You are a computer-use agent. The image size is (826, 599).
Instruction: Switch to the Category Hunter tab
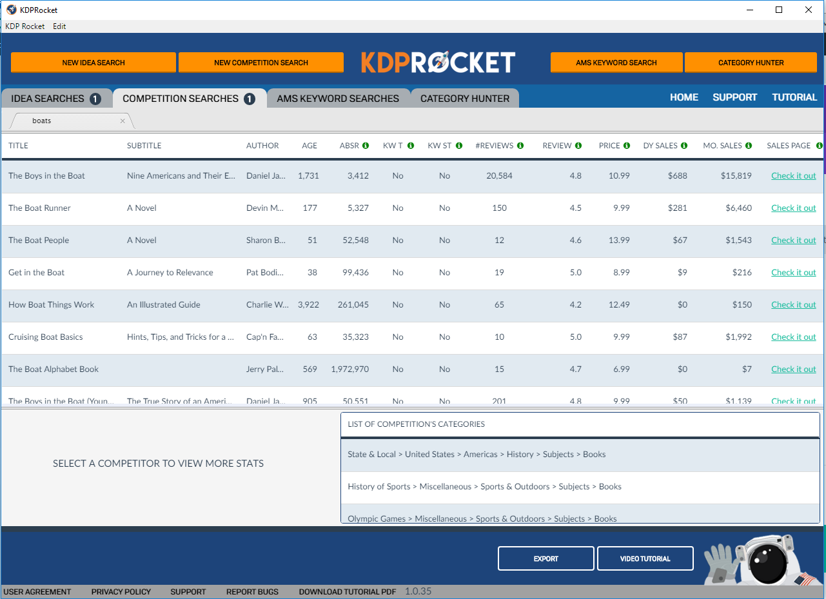pos(465,99)
